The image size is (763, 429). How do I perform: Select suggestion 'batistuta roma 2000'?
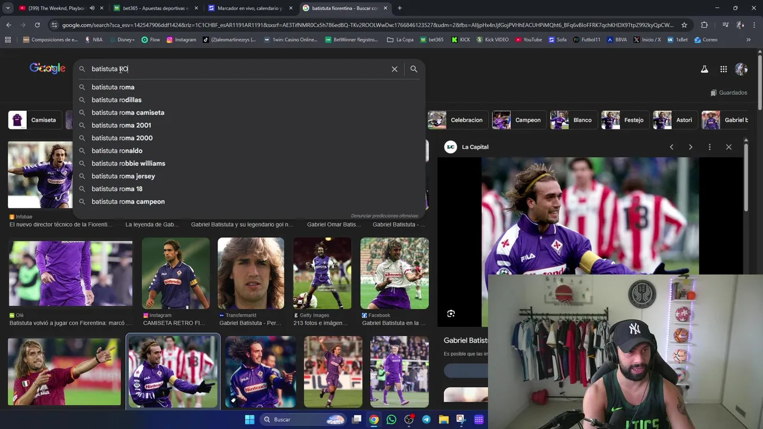tap(249, 138)
